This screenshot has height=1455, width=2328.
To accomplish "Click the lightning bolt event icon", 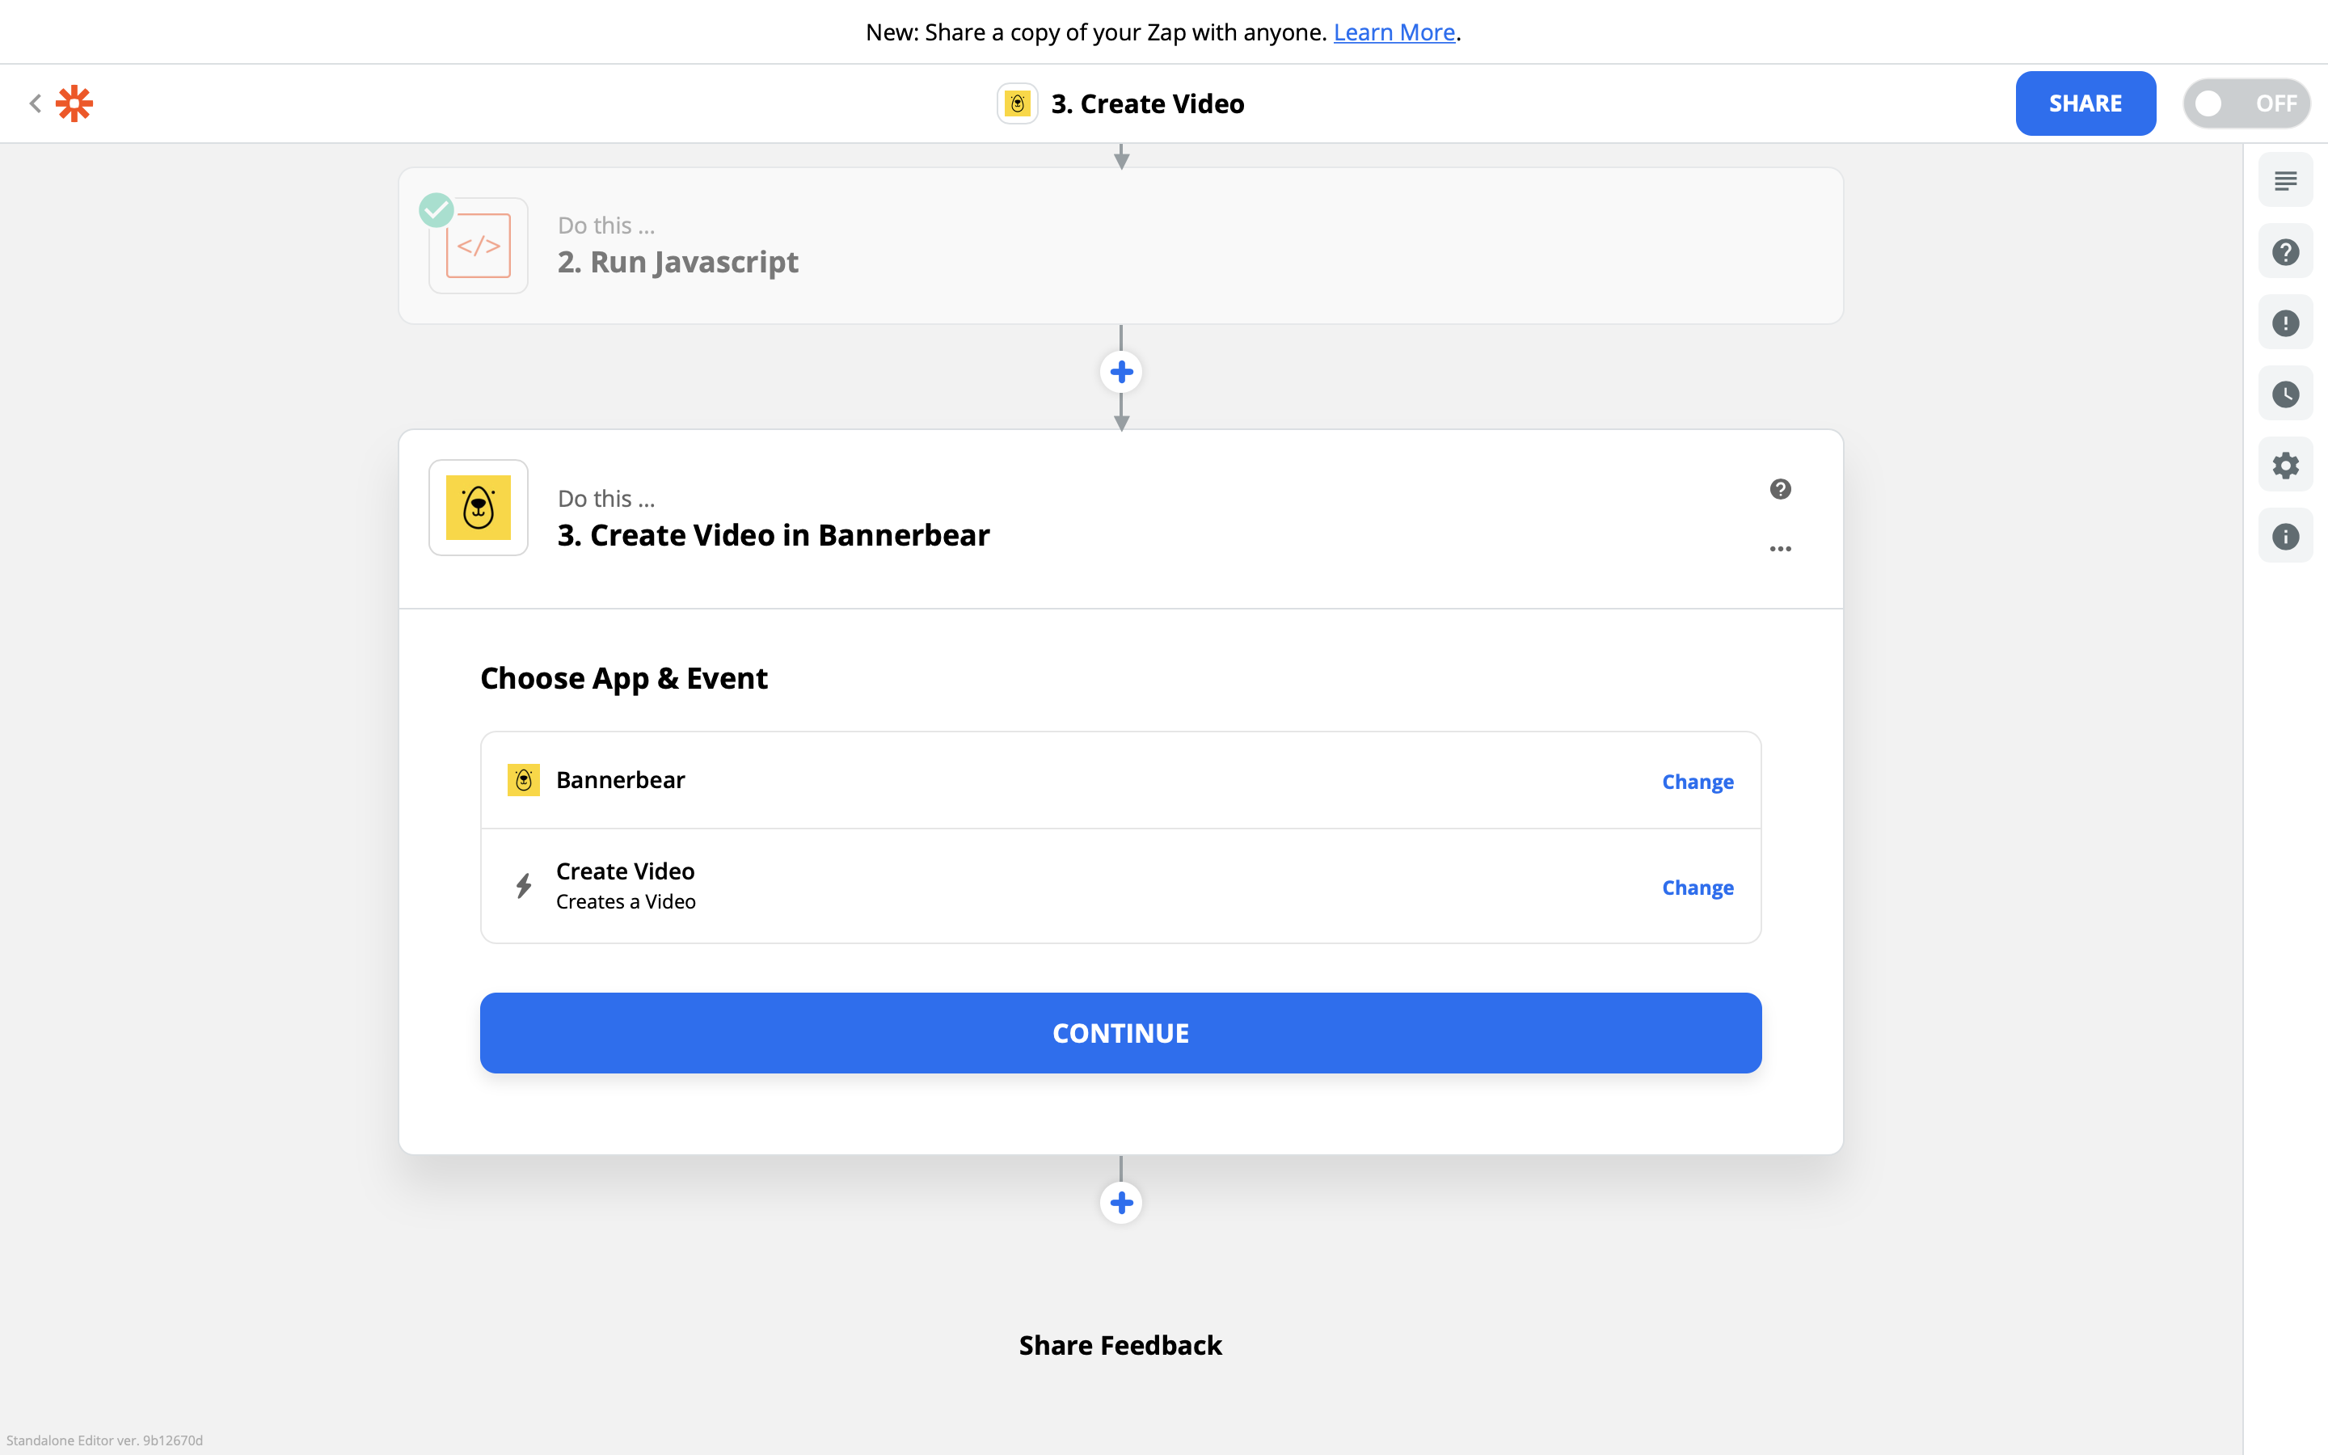I will point(523,885).
